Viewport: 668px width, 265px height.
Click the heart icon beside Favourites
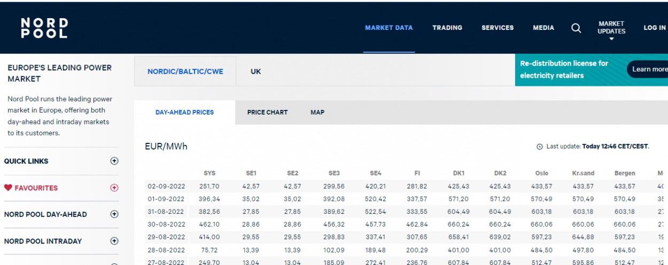8,188
